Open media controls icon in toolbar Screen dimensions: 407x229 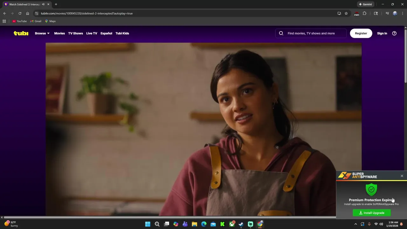pos(387,13)
